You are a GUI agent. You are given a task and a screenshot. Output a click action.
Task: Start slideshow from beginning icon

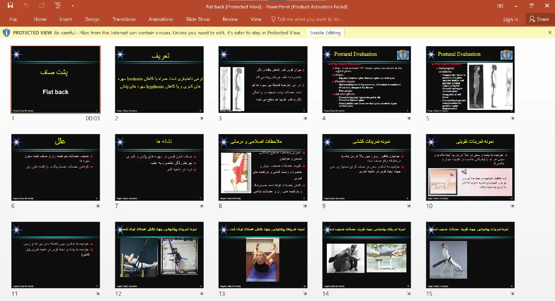pos(57,5)
